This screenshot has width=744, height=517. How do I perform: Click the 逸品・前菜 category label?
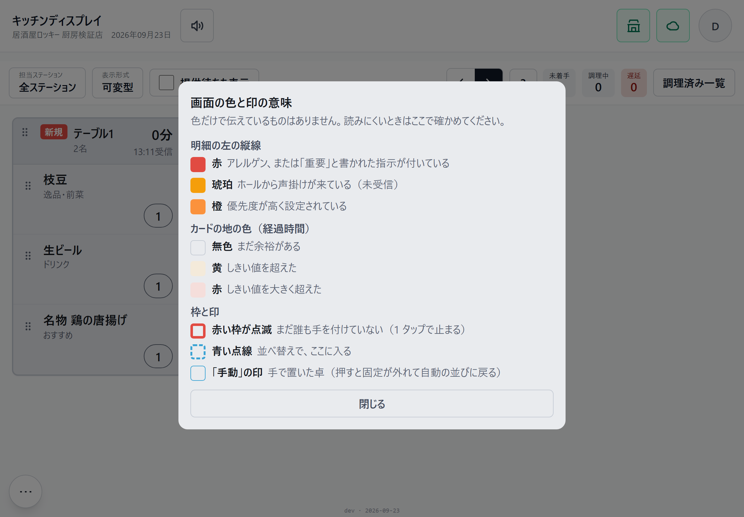click(63, 195)
